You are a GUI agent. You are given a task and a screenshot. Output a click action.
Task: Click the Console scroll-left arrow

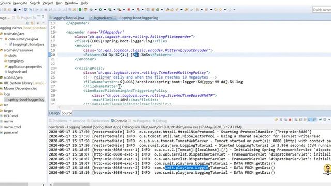(x=51, y=184)
